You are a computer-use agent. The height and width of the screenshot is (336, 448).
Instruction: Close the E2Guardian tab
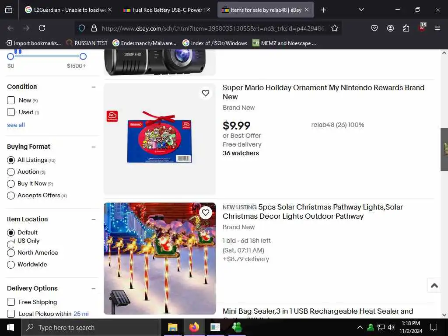point(110,10)
